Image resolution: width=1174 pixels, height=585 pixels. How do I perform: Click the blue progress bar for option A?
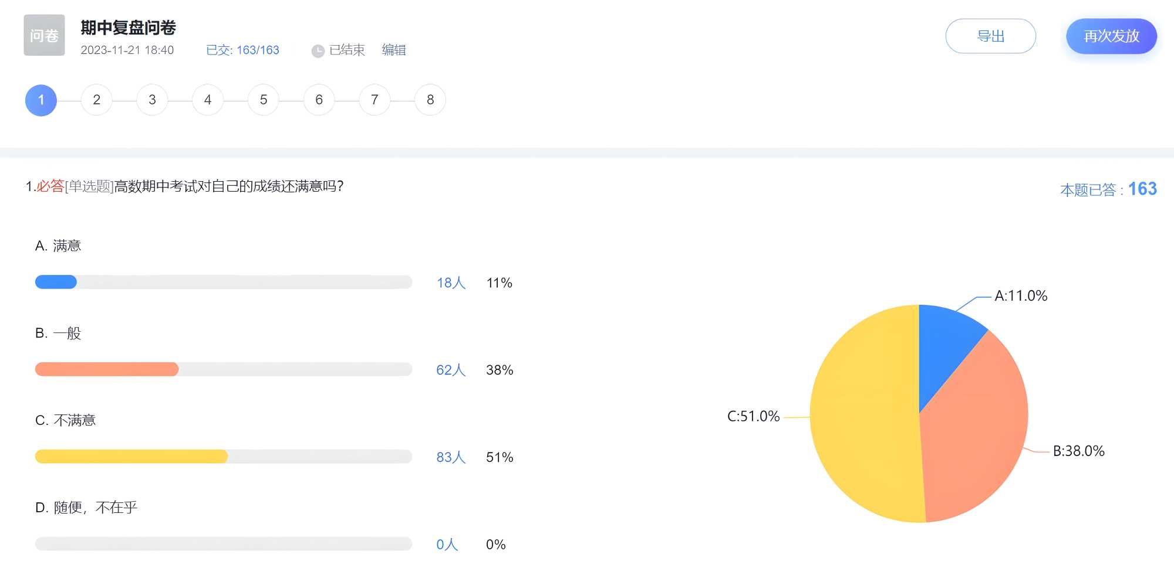click(56, 282)
